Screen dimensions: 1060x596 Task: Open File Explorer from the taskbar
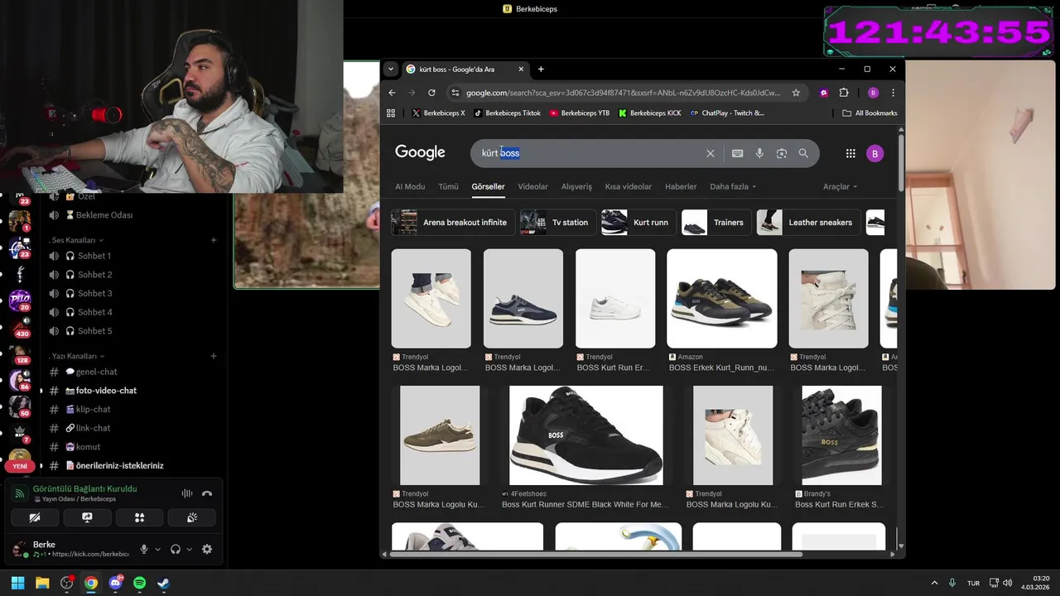click(x=42, y=583)
